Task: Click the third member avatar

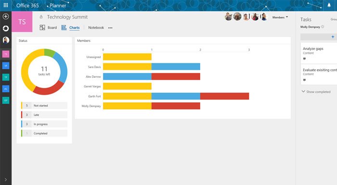Action: pos(246,17)
